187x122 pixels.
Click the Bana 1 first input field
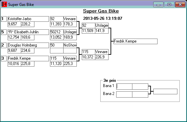tap(124, 86)
